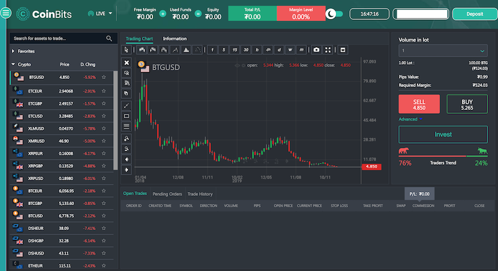This screenshot has height=271, width=498.
Task: Toggle favorite star for ETHEUR
Action: click(104, 265)
